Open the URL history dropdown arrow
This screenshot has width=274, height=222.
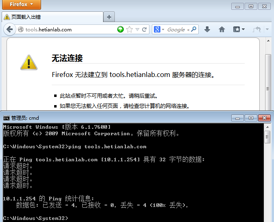(x=137, y=29)
